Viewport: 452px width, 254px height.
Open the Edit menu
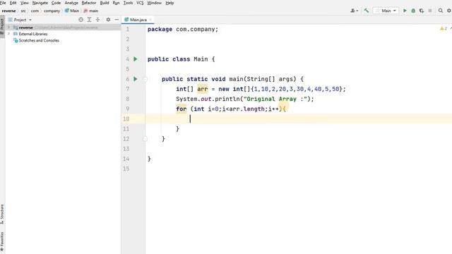coord(13,3)
